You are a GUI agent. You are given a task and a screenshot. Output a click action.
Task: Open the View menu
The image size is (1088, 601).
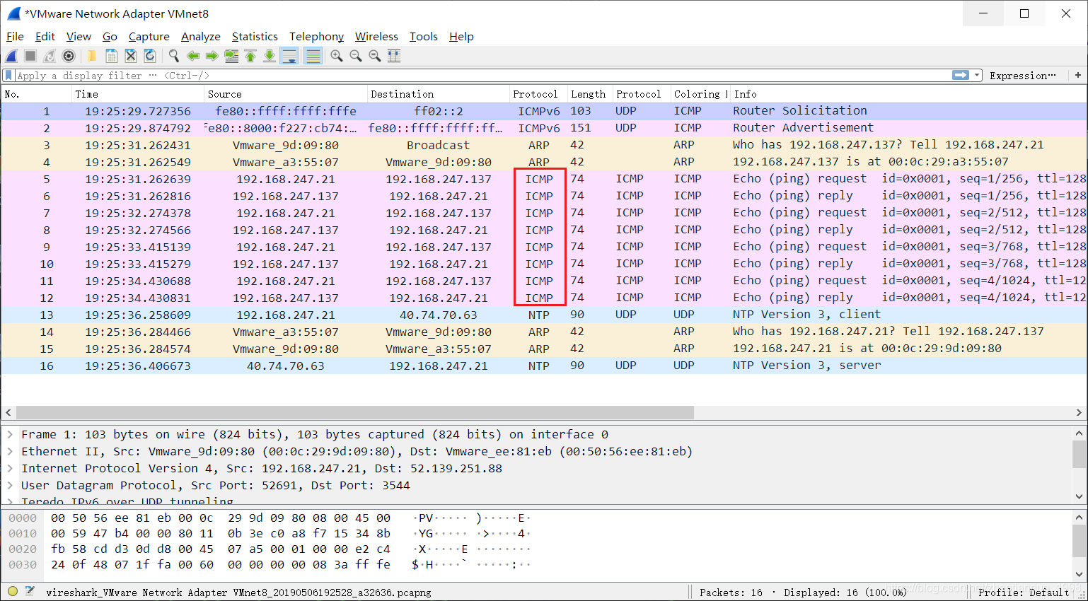point(79,37)
